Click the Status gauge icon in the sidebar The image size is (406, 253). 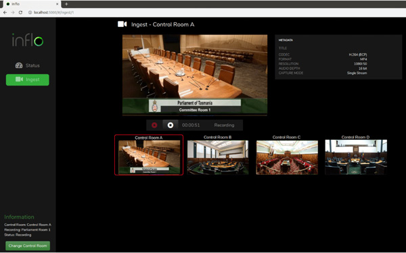click(19, 65)
